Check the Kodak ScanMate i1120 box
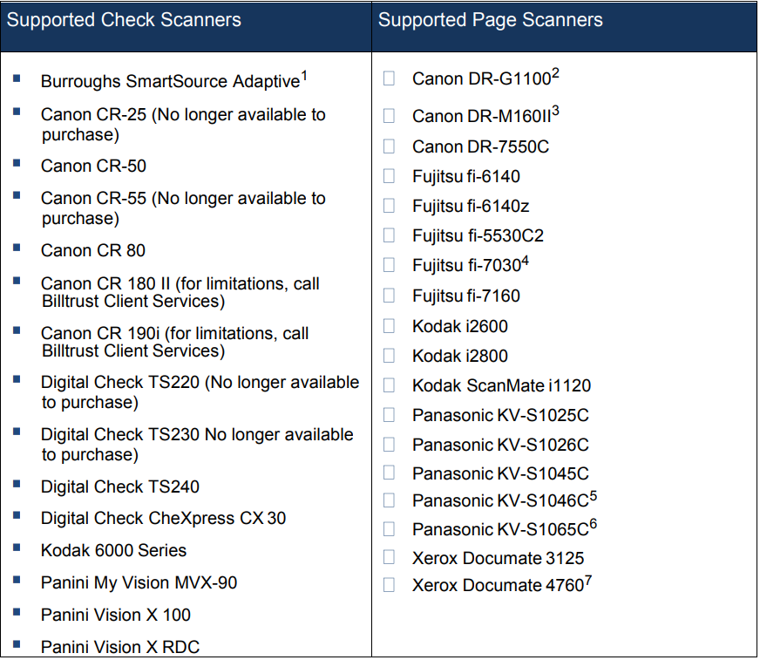Viewport: 760px width, 660px height. click(390, 385)
